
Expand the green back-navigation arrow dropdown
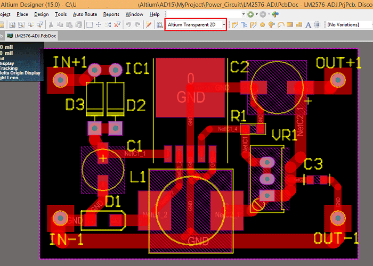[256, 14]
